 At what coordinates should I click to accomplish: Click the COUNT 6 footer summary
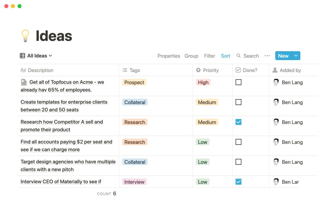107,193
